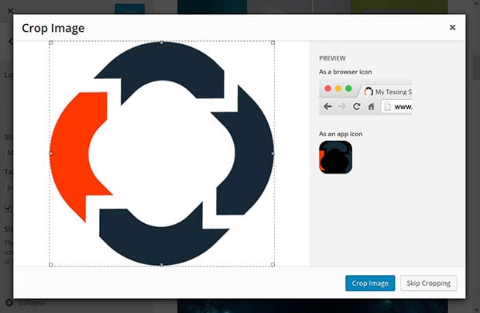Click the 'My Testing S' preview tab title

pos(393,91)
